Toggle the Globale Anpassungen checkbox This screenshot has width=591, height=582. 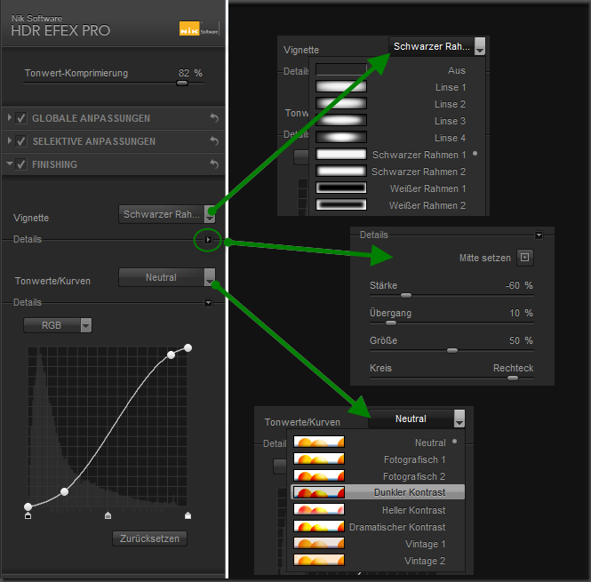pos(21,118)
